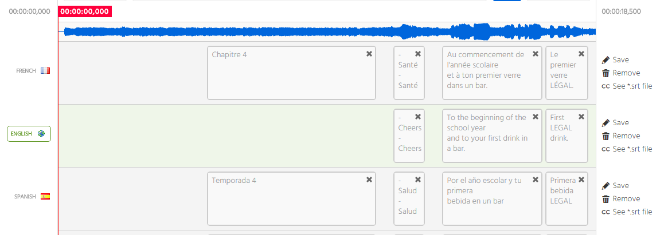Click the CC srt icon for Spanish
This screenshot has width=668, height=235.
(606, 212)
